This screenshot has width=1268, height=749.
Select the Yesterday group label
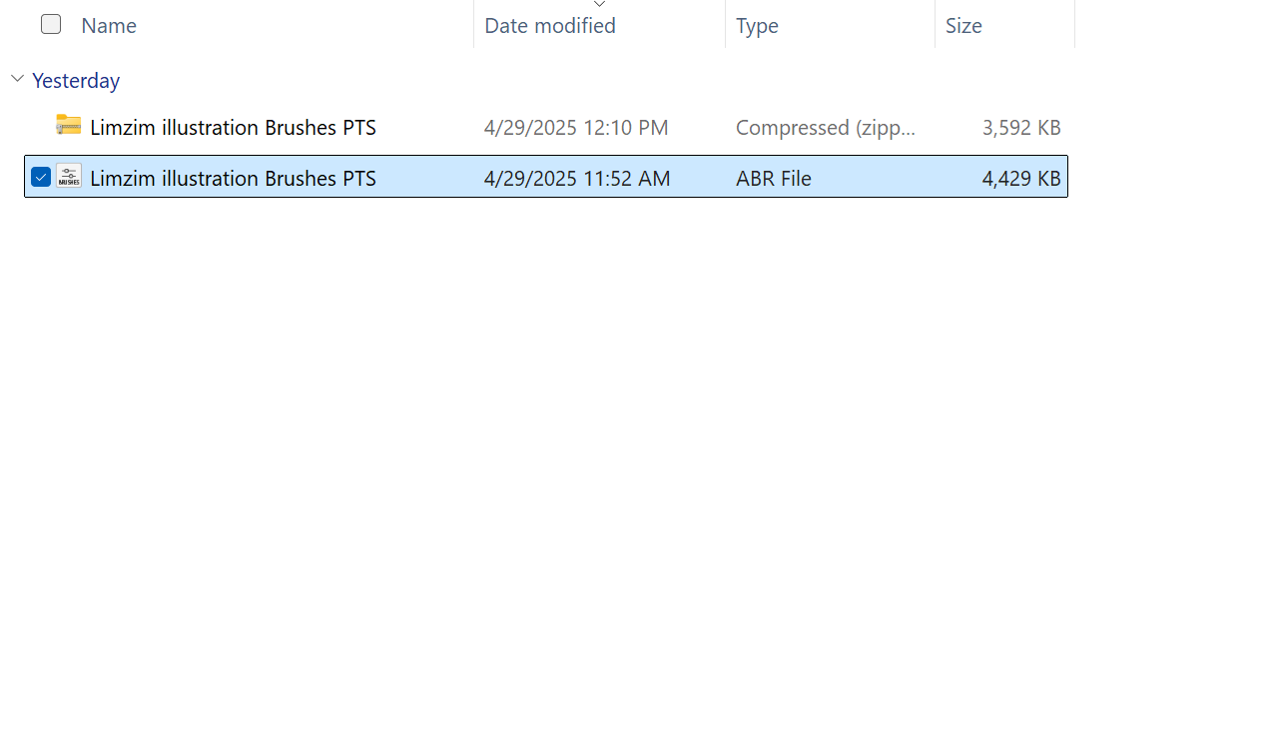pyautogui.click(x=76, y=80)
